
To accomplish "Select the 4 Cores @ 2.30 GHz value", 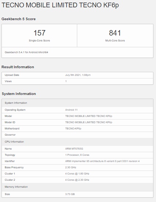I will coord(77,180).
